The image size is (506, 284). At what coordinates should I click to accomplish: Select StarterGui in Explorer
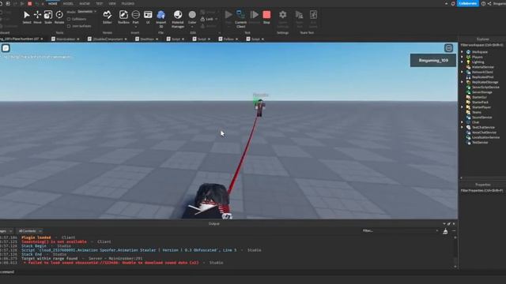pyautogui.click(x=479, y=97)
